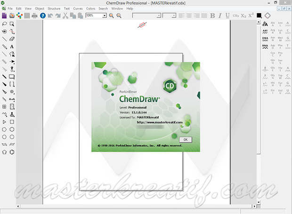Select the Bold Wedge bond tool
The height and width of the screenshot is (214, 292).
pos(4,84)
